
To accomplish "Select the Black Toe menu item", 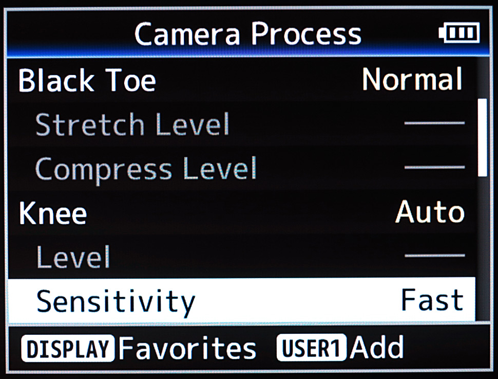I will click(x=87, y=81).
